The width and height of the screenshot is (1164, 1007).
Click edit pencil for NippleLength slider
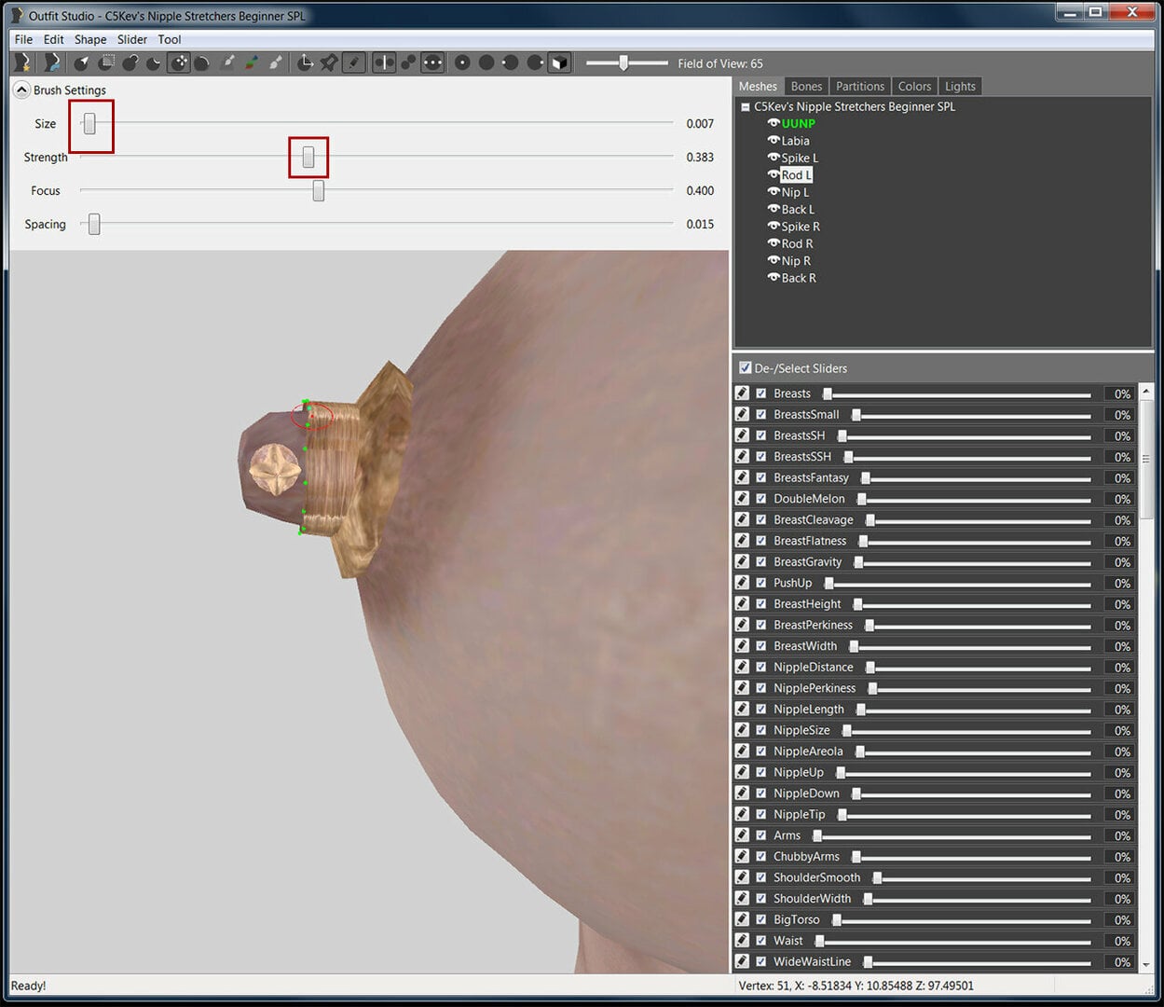coord(742,709)
